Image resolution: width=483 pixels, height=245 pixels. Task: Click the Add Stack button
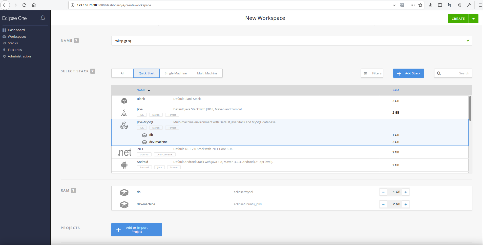tap(409, 73)
